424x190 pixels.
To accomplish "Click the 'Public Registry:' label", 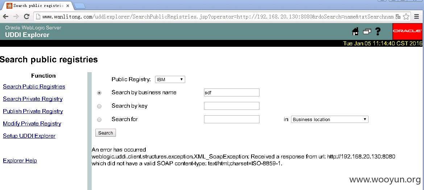I will 131,79.
